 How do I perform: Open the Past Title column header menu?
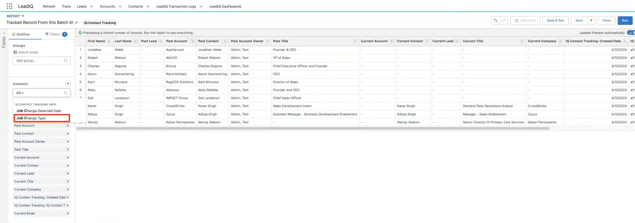(x=355, y=41)
